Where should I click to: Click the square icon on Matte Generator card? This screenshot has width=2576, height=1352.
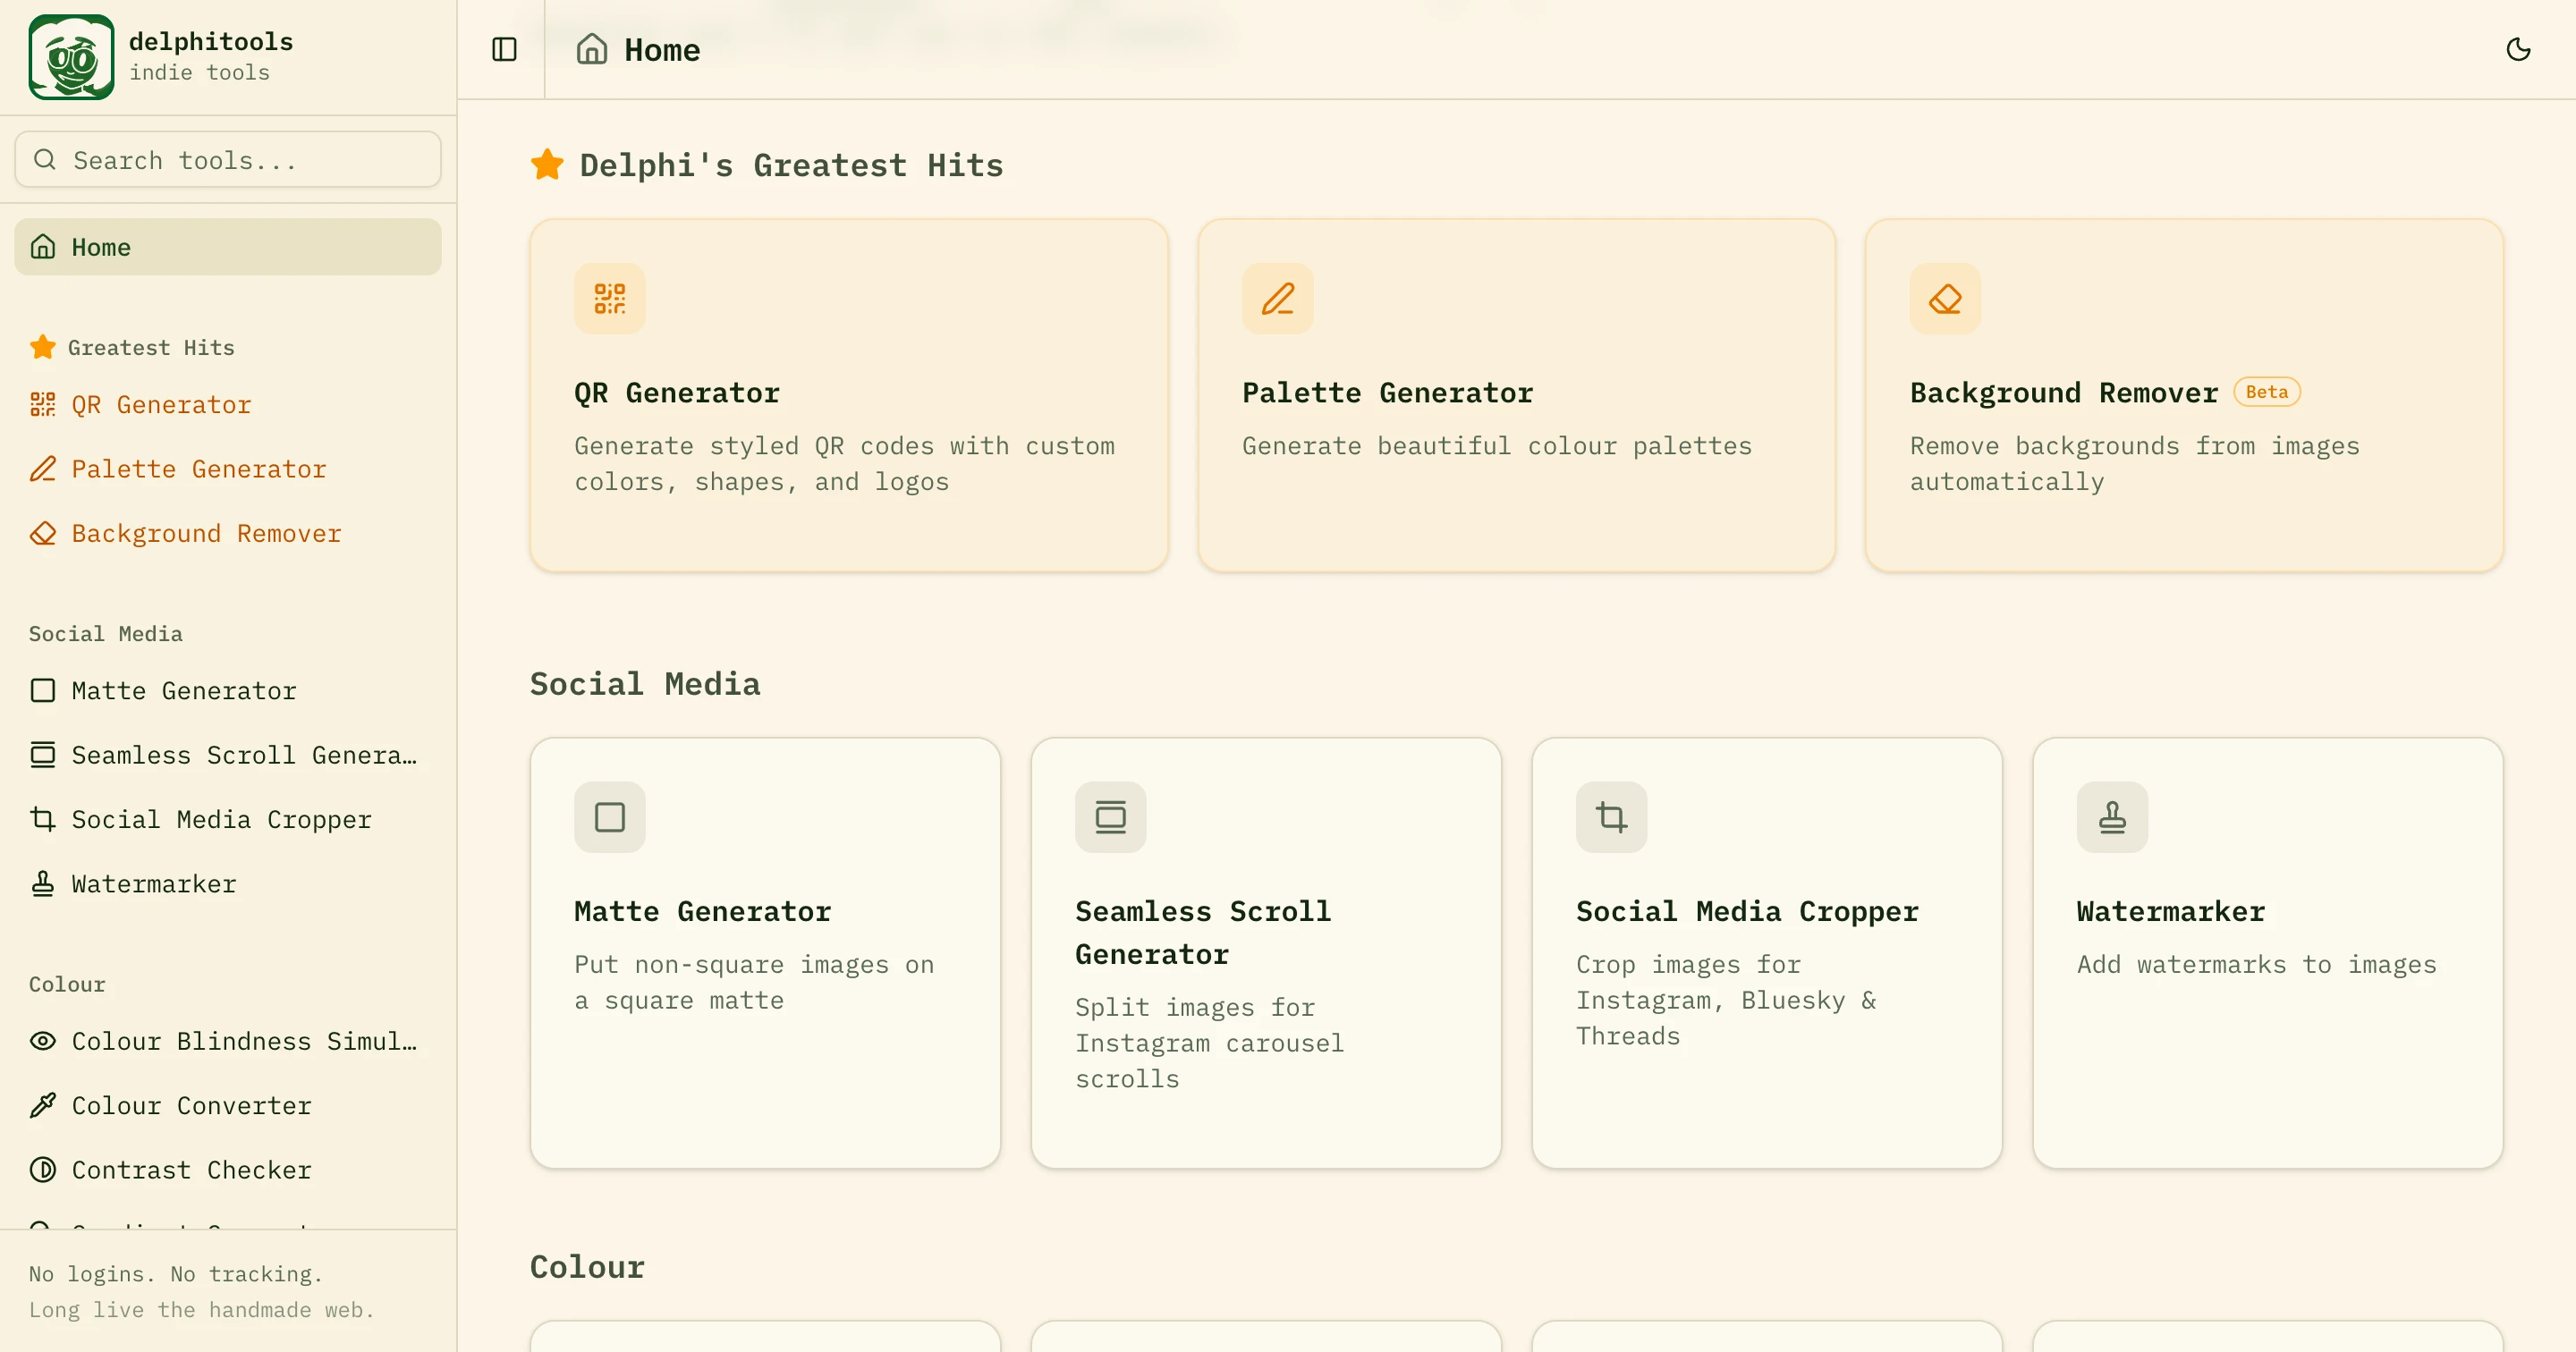610,817
